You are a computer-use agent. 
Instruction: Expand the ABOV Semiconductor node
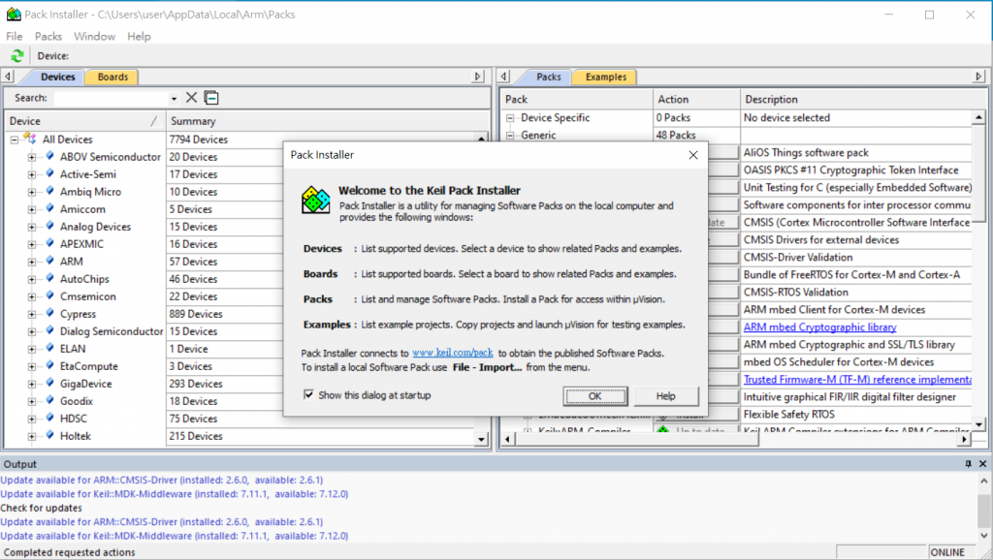click(32, 157)
